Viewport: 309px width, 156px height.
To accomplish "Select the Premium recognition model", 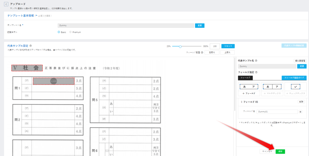I will tap(71, 32).
